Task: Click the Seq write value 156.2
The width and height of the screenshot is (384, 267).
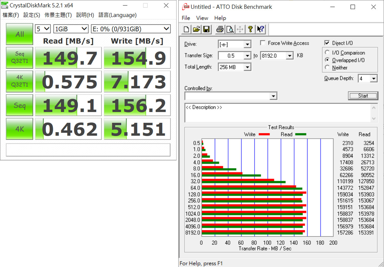Action: 137,105
